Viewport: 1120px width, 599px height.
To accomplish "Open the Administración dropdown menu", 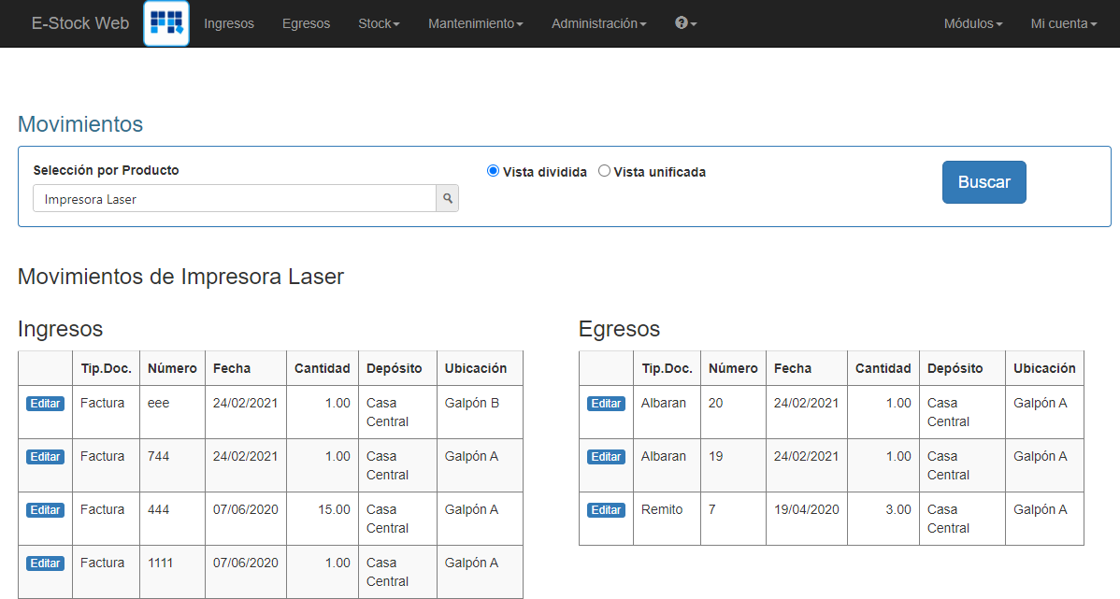I will point(598,23).
